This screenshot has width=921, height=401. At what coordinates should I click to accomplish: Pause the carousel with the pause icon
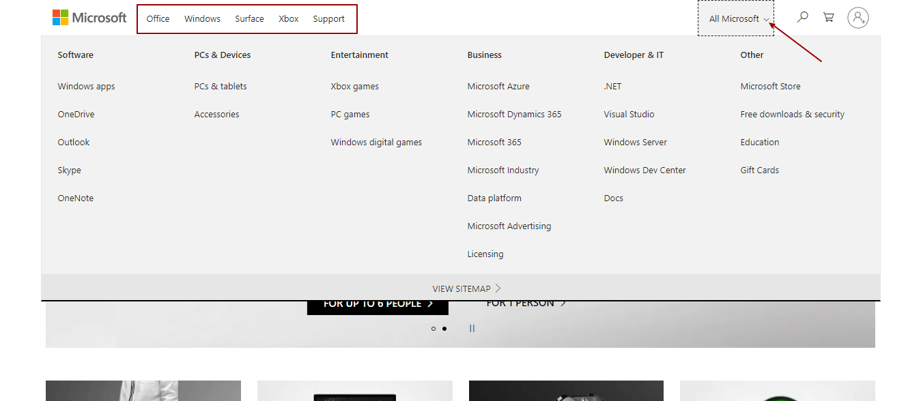pos(472,328)
